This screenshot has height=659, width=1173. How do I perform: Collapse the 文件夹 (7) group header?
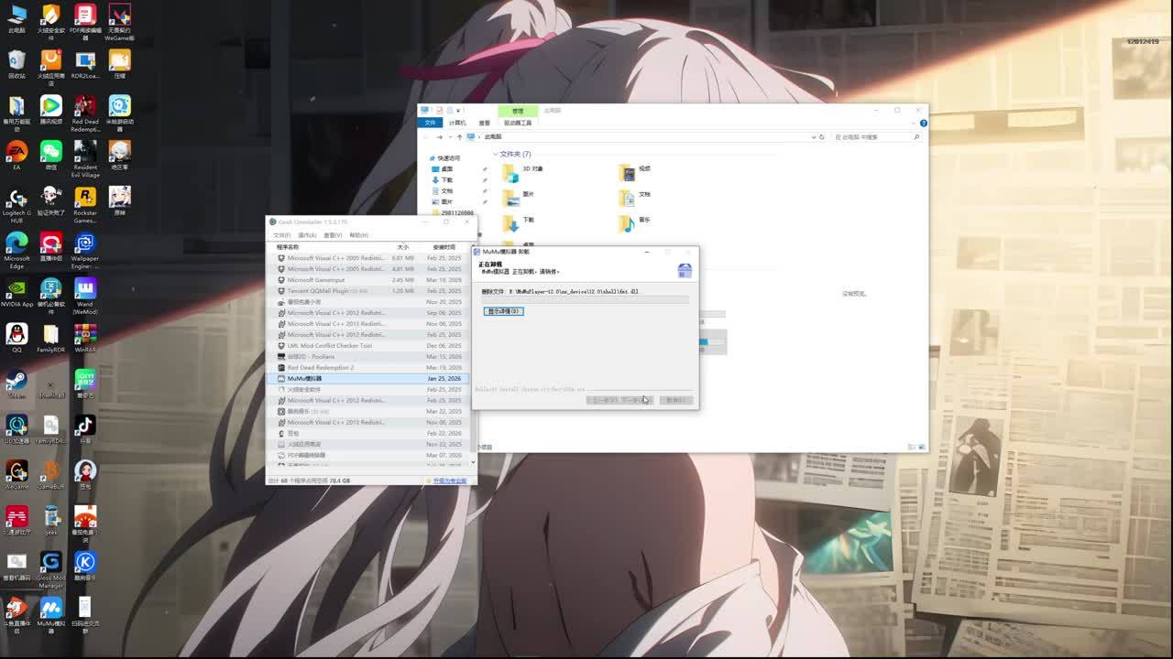(x=496, y=154)
